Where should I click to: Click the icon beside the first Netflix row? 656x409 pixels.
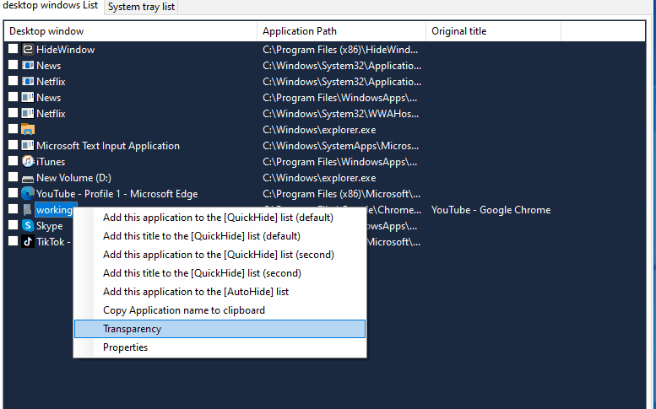point(28,82)
